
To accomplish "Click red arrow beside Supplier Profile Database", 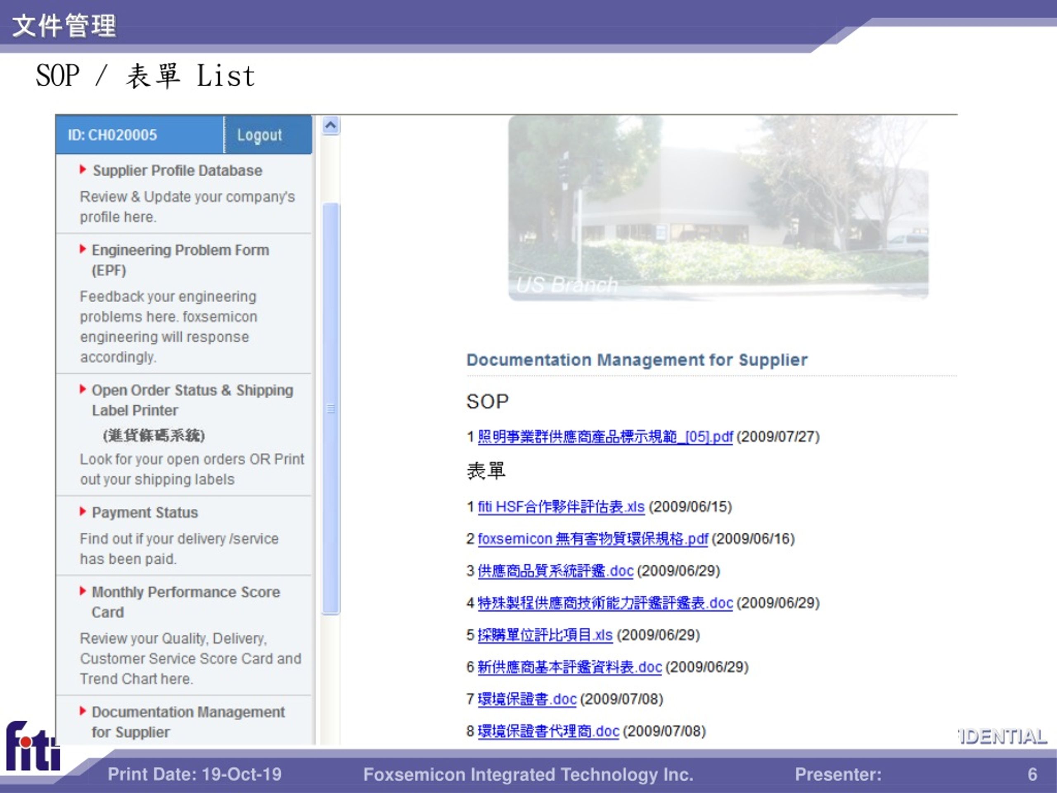I will coord(83,169).
